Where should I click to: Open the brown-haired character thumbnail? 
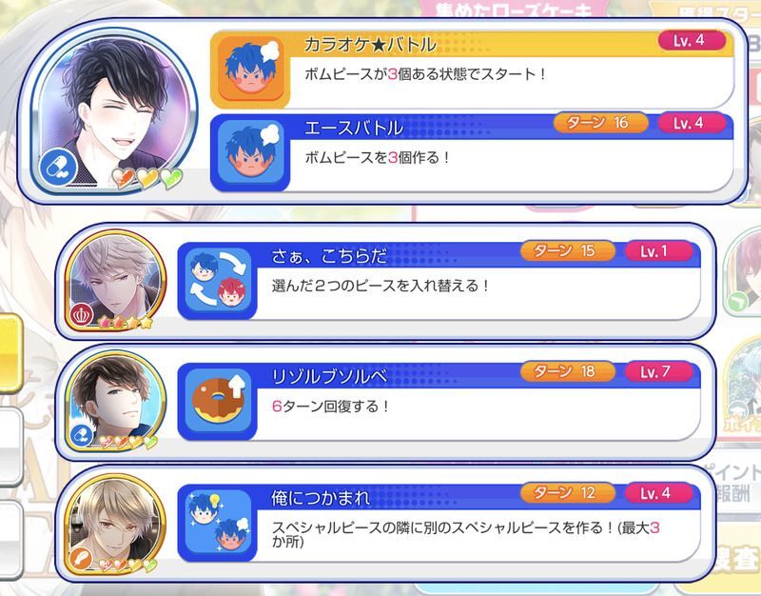point(115,402)
